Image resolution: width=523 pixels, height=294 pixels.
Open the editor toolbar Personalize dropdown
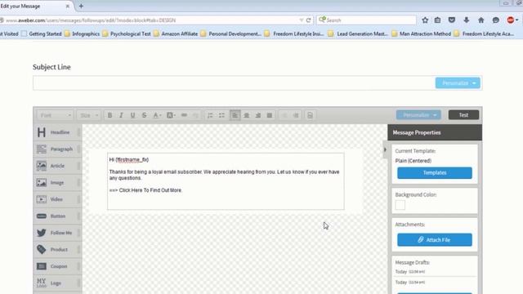pos(418,115)
